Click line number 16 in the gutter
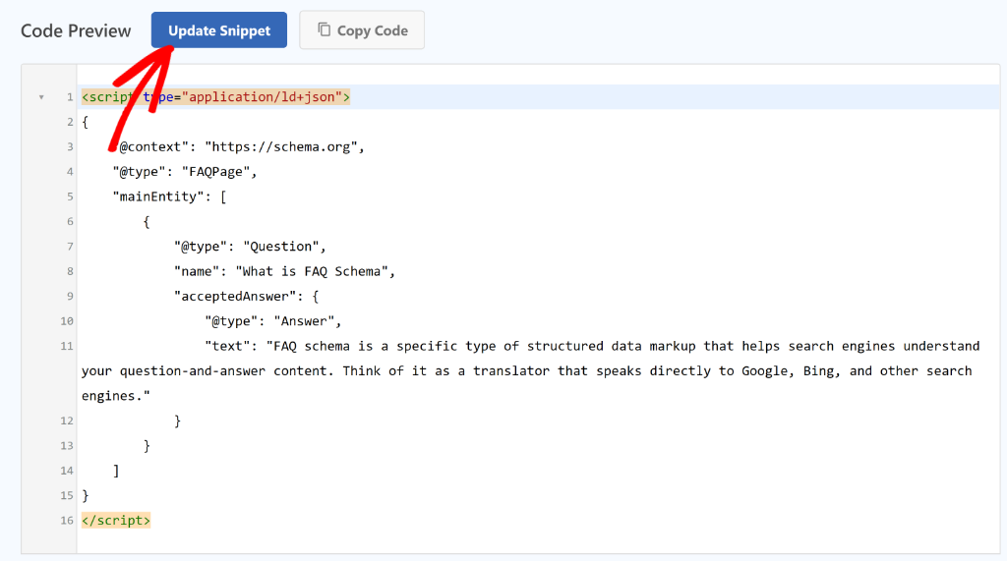 click(67, 521)
